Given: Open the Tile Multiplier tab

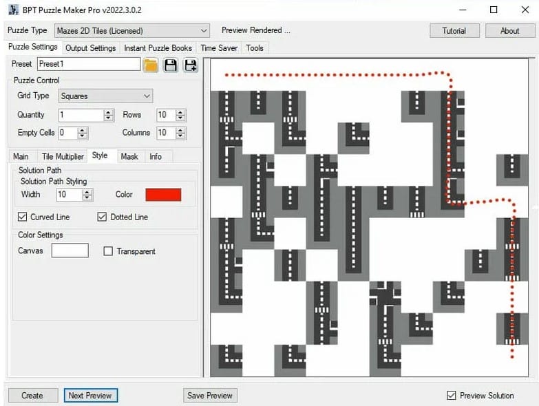Looking at the screenshot, I should 63,157.
